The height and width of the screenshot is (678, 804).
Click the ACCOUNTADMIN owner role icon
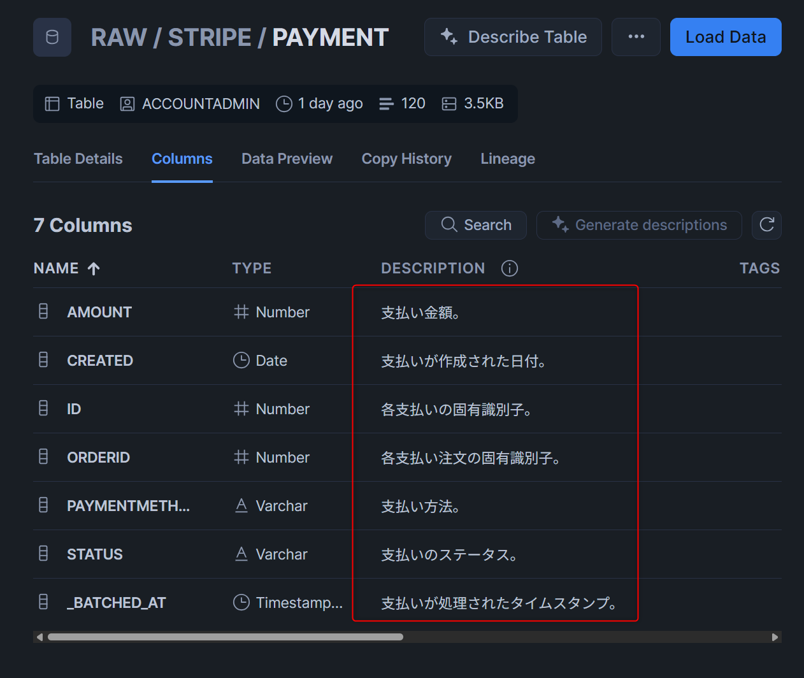pyautogui.click(x=127, y=104)
